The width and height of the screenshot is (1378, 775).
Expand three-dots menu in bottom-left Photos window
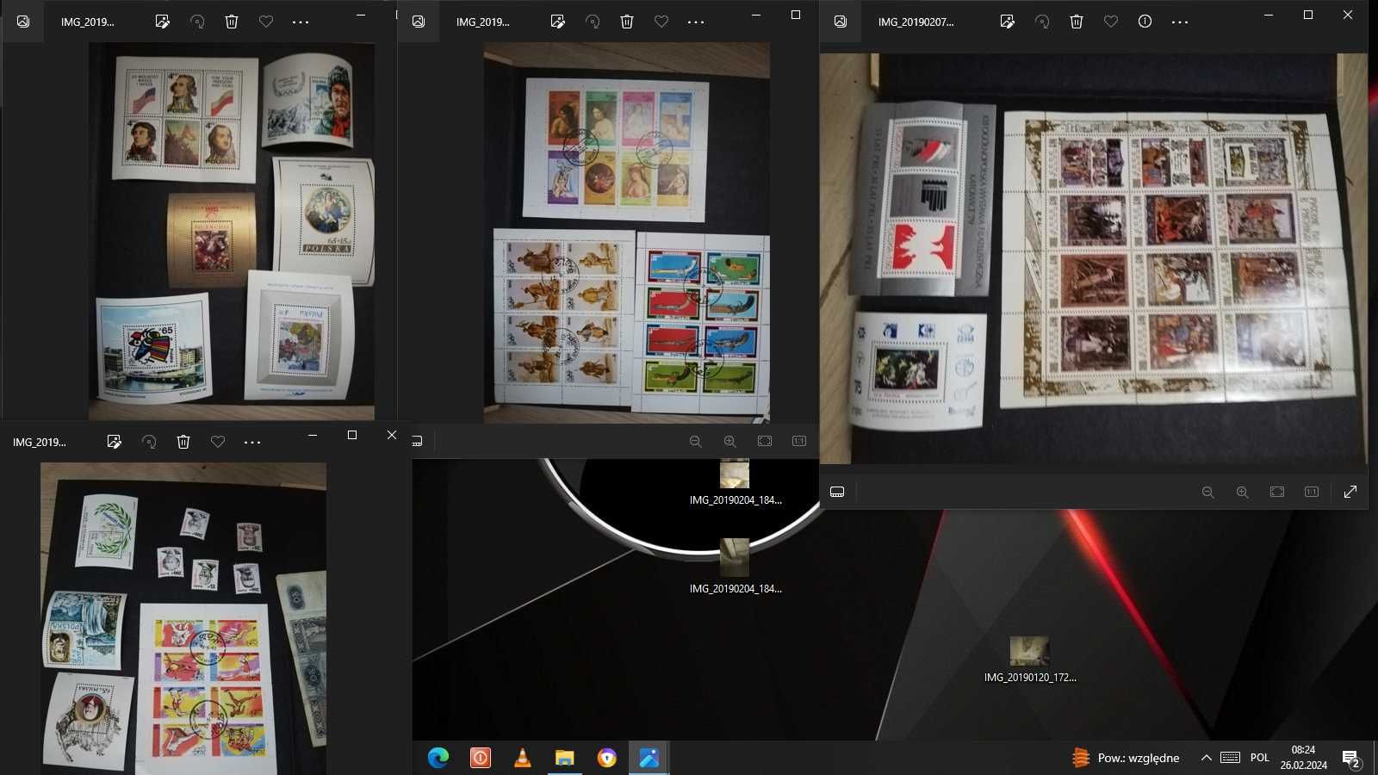tap(252, 442)
